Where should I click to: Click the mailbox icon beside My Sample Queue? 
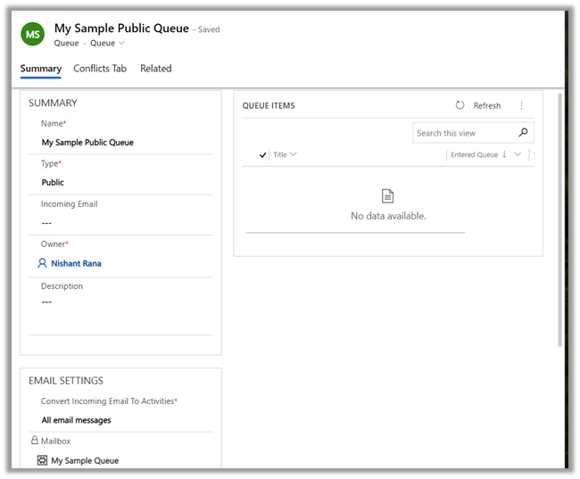point(42,460)
